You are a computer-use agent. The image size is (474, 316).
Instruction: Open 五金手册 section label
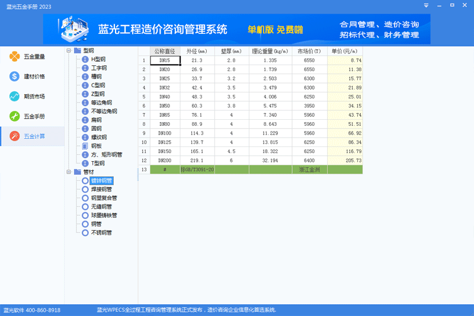pos(34,116)
